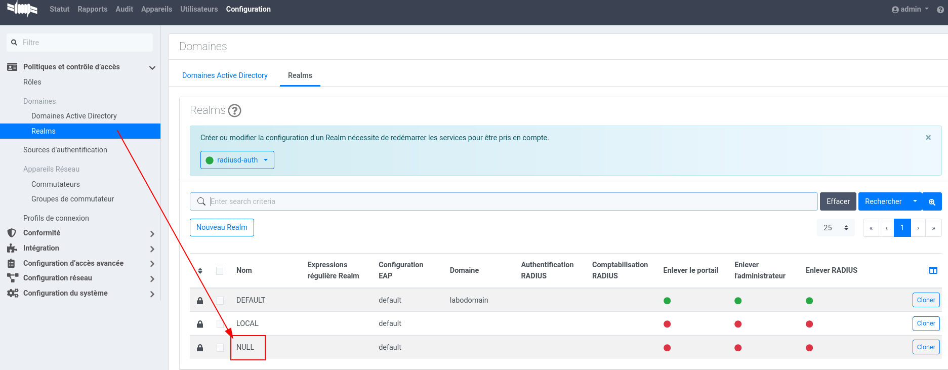Screen dimensions: 948x370
Task: Click the red Enlever l'administrateur dot for LOCAL
Action: click(x=738, y=324)
